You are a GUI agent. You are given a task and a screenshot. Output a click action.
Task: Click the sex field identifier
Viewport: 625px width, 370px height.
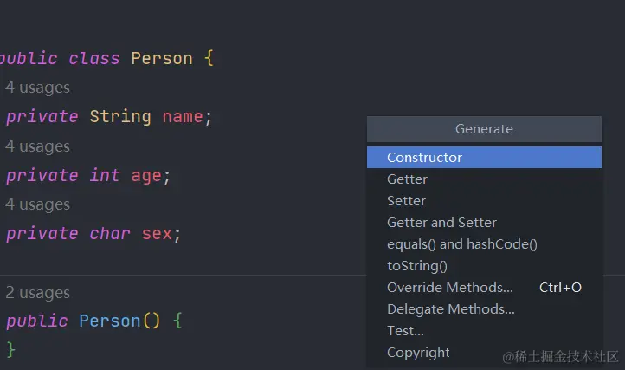157,234
